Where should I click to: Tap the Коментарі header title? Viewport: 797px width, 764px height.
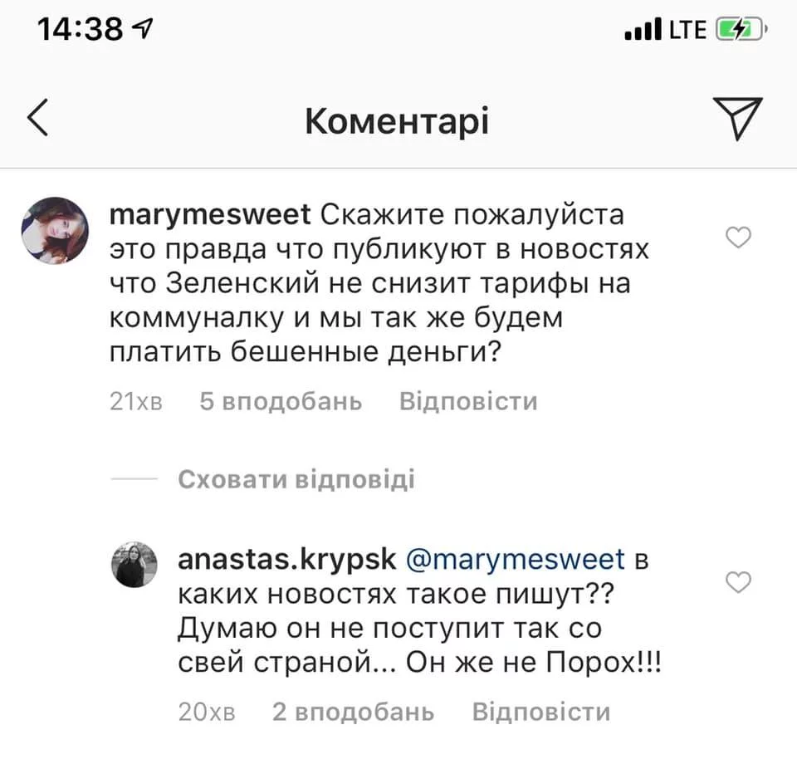397,121
